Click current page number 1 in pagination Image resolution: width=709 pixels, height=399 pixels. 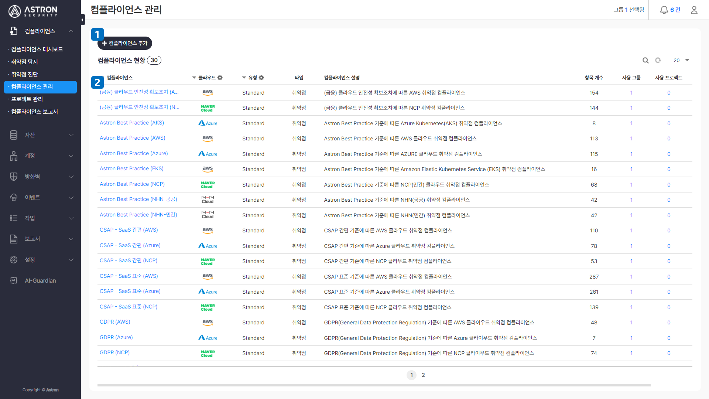(x=411, y=375)
